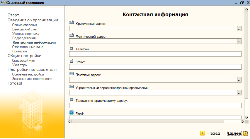Click into the Юридический адрес field

(153, 29)
